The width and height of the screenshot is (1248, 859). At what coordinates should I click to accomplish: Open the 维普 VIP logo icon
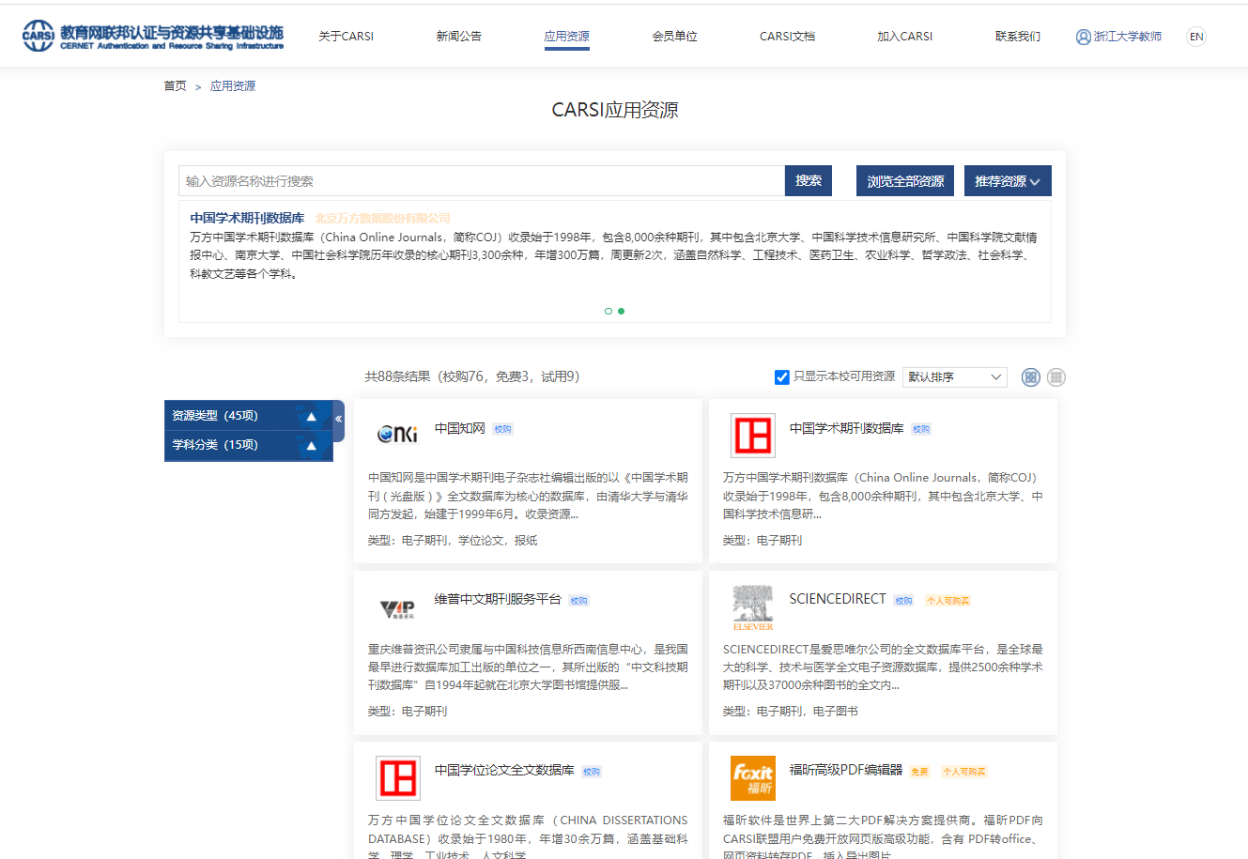click(x=397, y=608)
